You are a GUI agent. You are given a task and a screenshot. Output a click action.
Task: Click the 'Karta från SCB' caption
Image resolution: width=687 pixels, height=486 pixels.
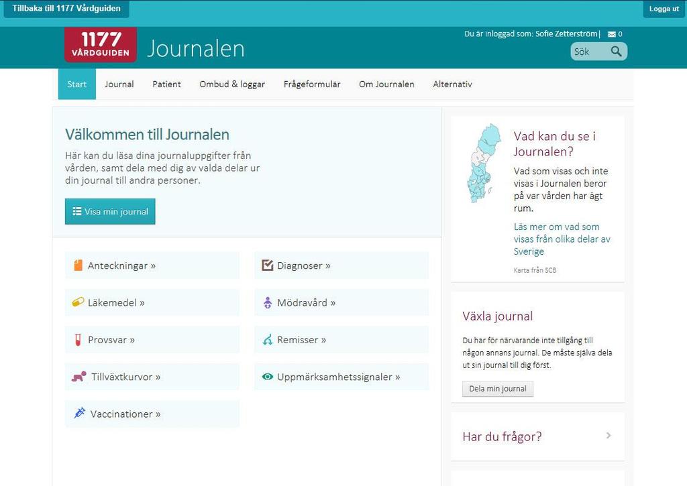535,270
